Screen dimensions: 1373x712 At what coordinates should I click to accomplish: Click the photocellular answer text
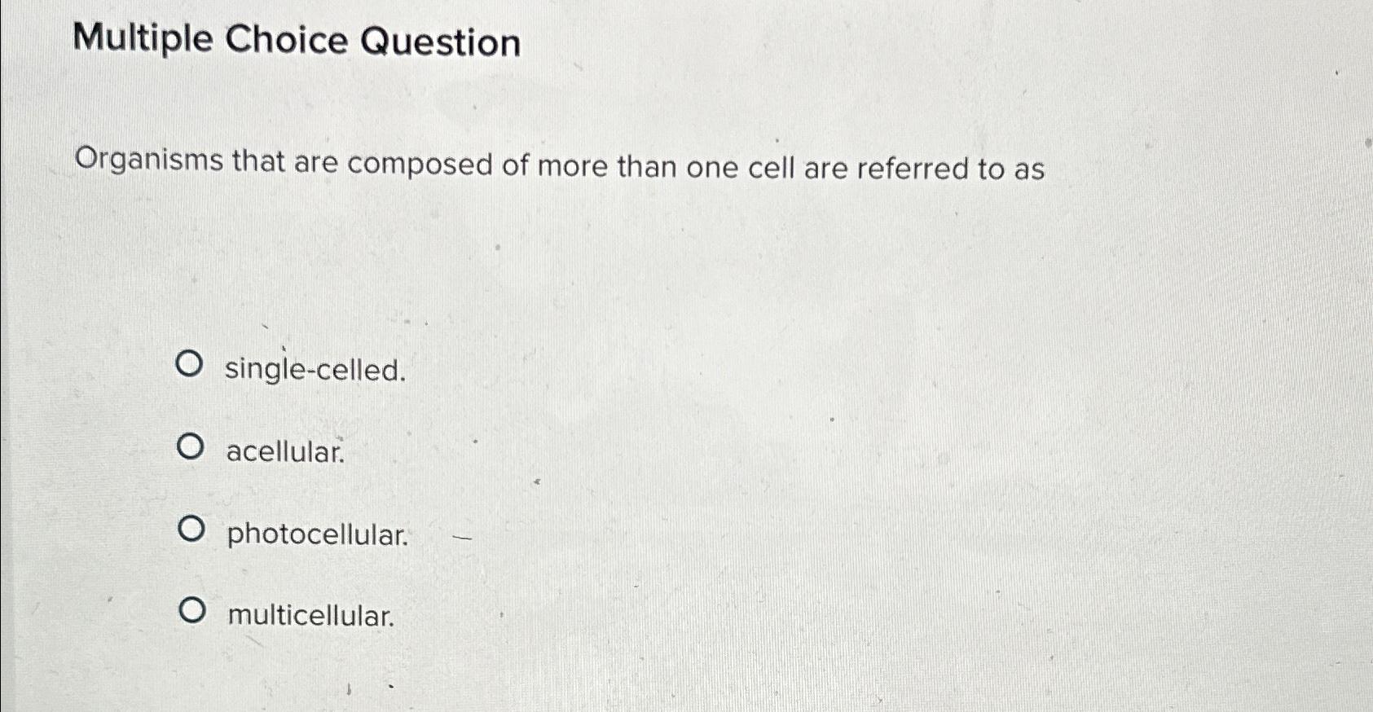coord(316,534)
